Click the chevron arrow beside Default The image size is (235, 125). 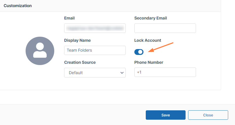(121, 73)
